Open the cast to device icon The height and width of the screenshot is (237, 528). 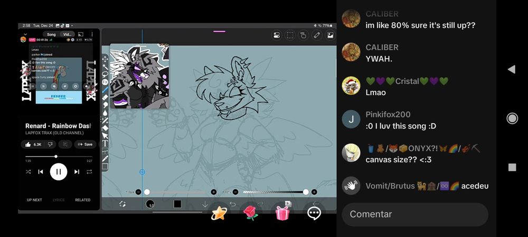coord(80,35)
